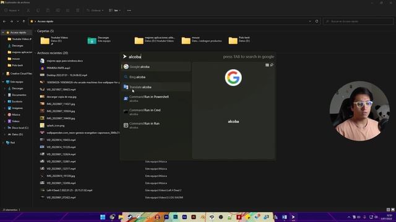396x222 pixels.
Task: Select Música in the sidebar
Action: coord(14,115)
